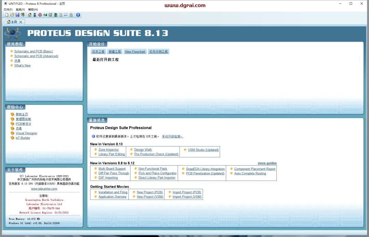
Task: Play Application Overview movie
Action: [x=112, y=197]
